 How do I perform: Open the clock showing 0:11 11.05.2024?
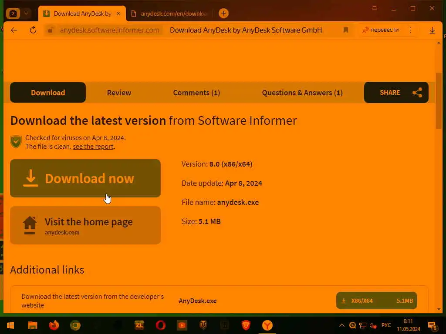tap(409, 325)
